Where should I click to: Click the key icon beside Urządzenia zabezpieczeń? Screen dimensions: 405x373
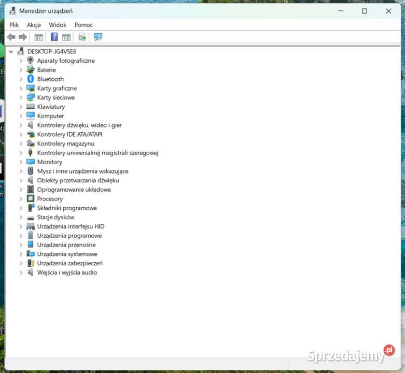pos(31,263)
